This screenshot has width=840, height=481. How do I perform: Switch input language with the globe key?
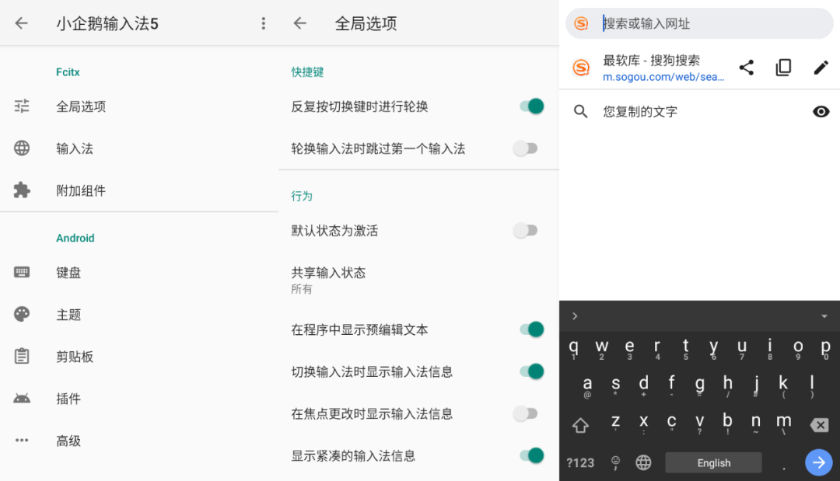(643, 462)
